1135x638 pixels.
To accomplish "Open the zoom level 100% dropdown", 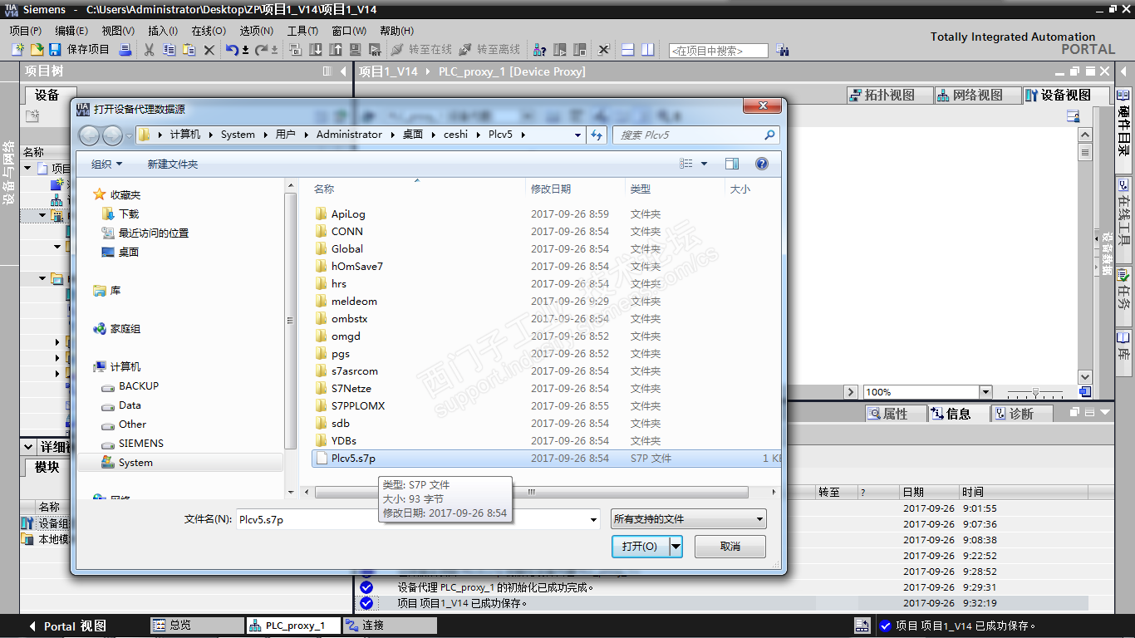I will tap(985, 392).
